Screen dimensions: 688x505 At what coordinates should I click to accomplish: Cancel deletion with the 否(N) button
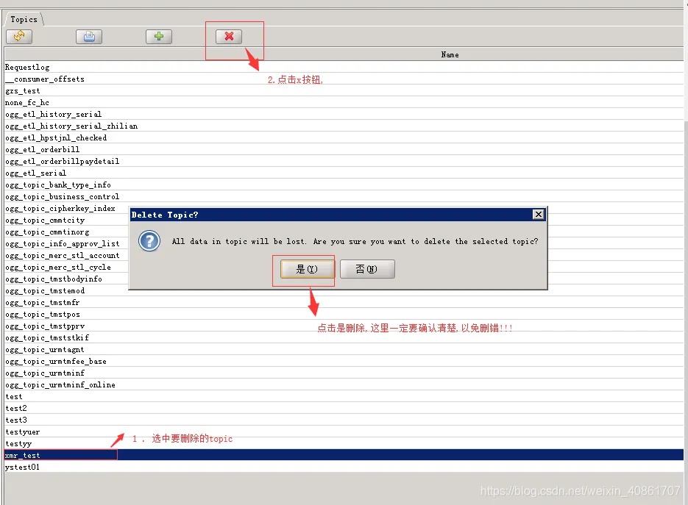click(x=367, y=269)
